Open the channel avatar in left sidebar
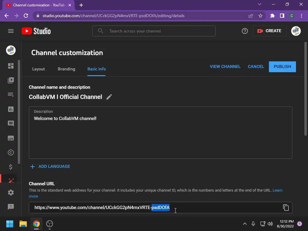 click(11, 50)
